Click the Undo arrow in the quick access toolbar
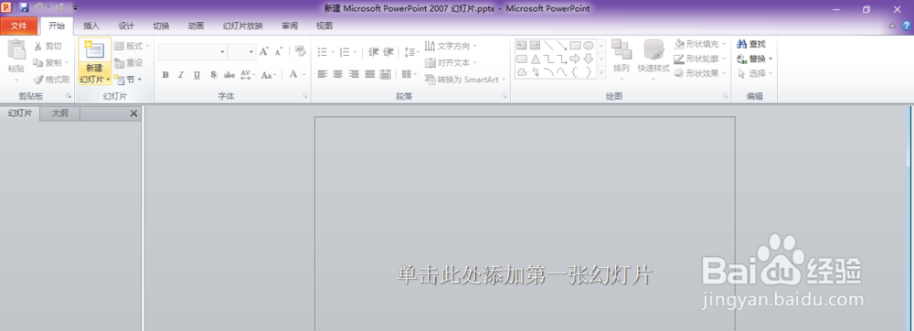The width and height of the screenshot is (914, 331). (38, 7)
